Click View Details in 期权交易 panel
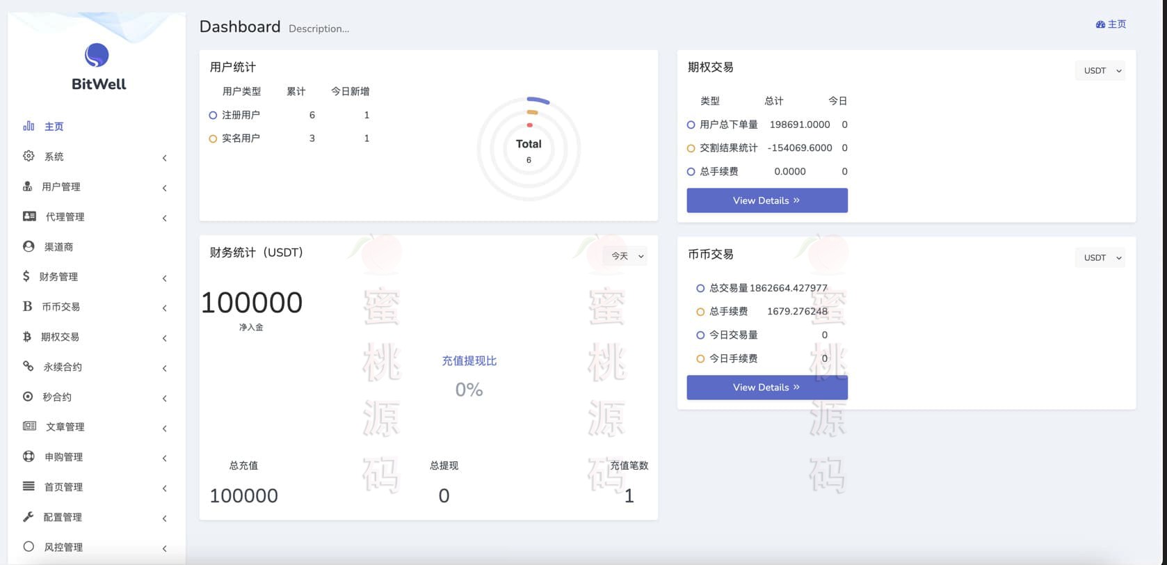This screenshot has height=565, width=1167. (x=766, y=200)
